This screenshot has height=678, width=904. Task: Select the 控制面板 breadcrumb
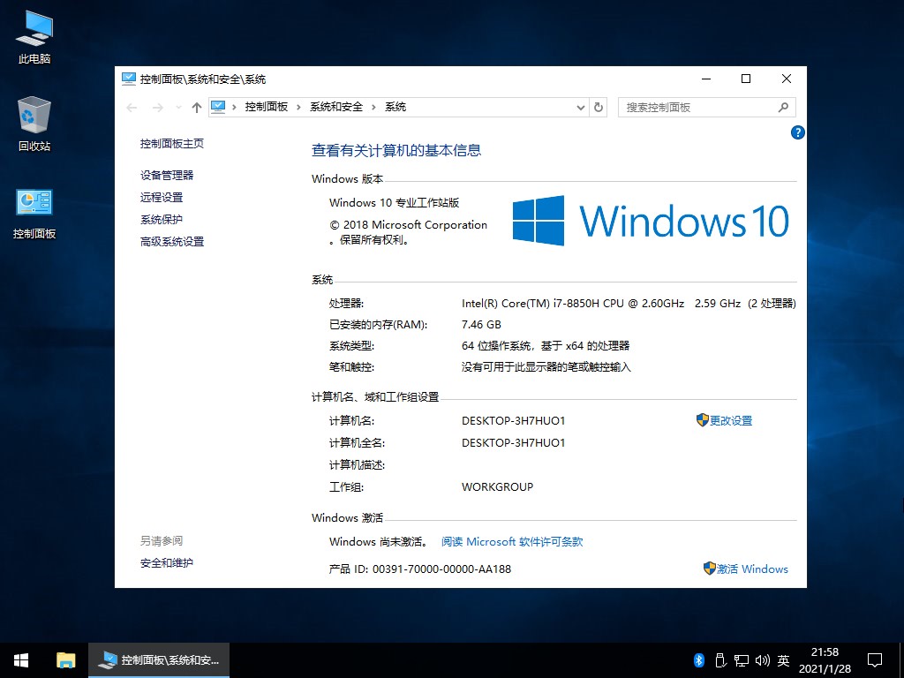(267, 107)
